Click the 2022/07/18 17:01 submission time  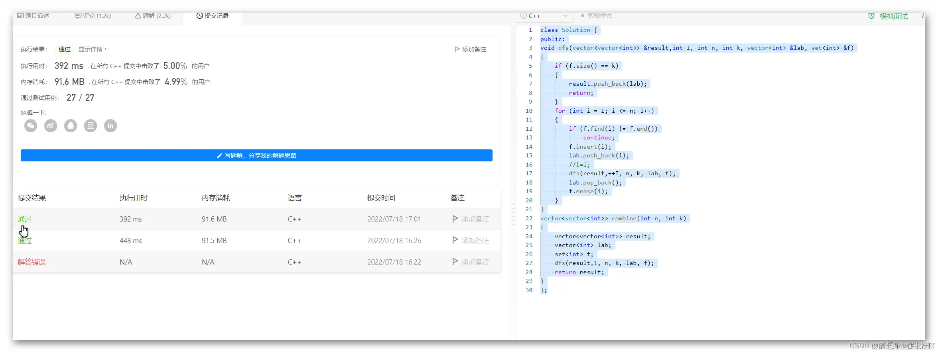click(394, 219)
